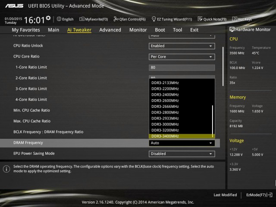Click the EzMode exit arrow icon
This screenshot has height=207, width=276.
[270, 195]
